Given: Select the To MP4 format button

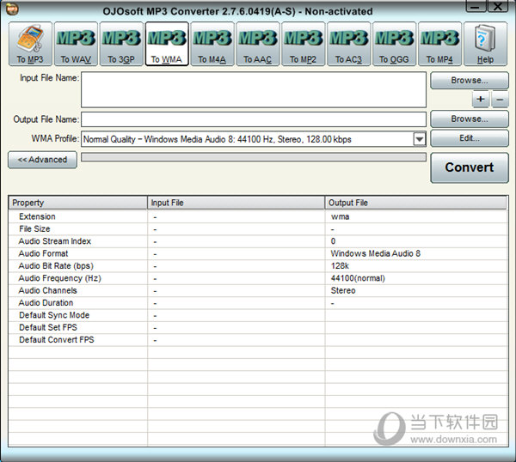Looking at the screenshot, I should pyautogui.click(x=439, y=44).
